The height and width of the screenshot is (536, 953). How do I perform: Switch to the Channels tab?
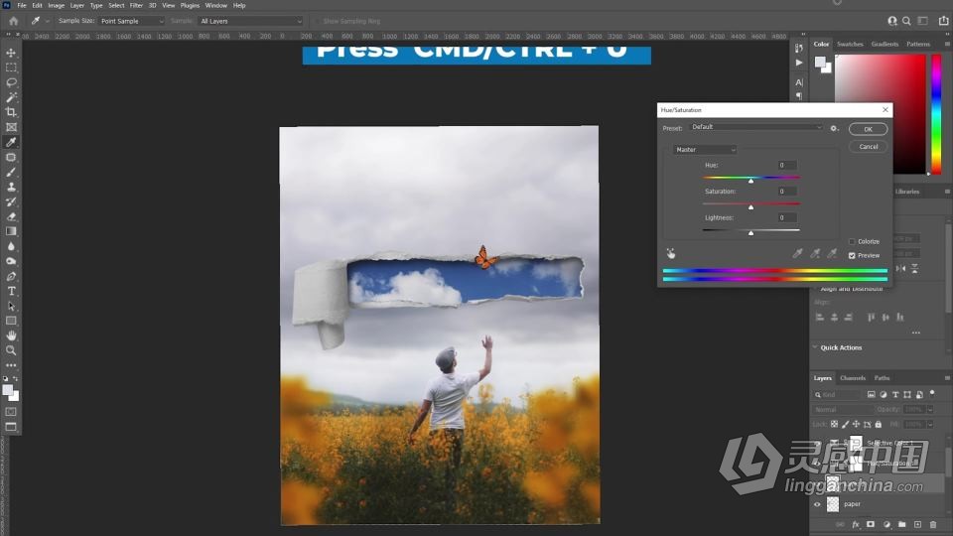(853, 378)
